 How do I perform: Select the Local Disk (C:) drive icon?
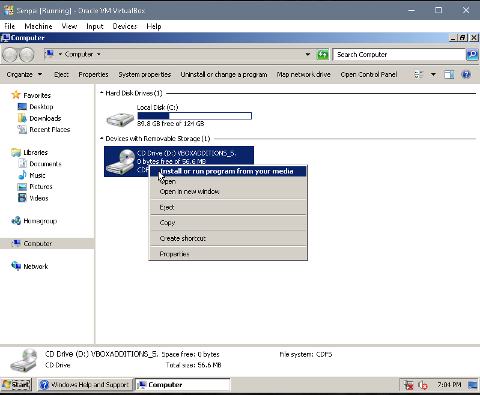120,119
